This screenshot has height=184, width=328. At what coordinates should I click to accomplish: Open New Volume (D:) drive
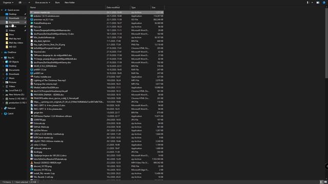click(x=16, y=95)
